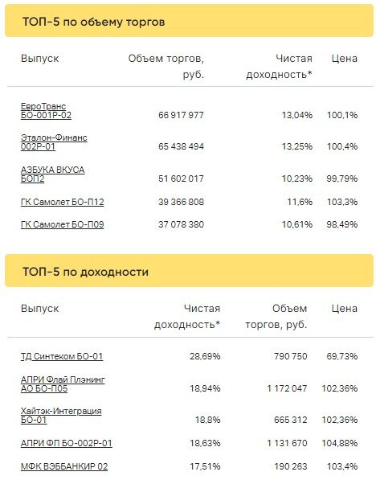The height and width of the screenshot is (480, 376).
Task: Click the 66 917 977 volume value
Action: [x=181, y=116]
